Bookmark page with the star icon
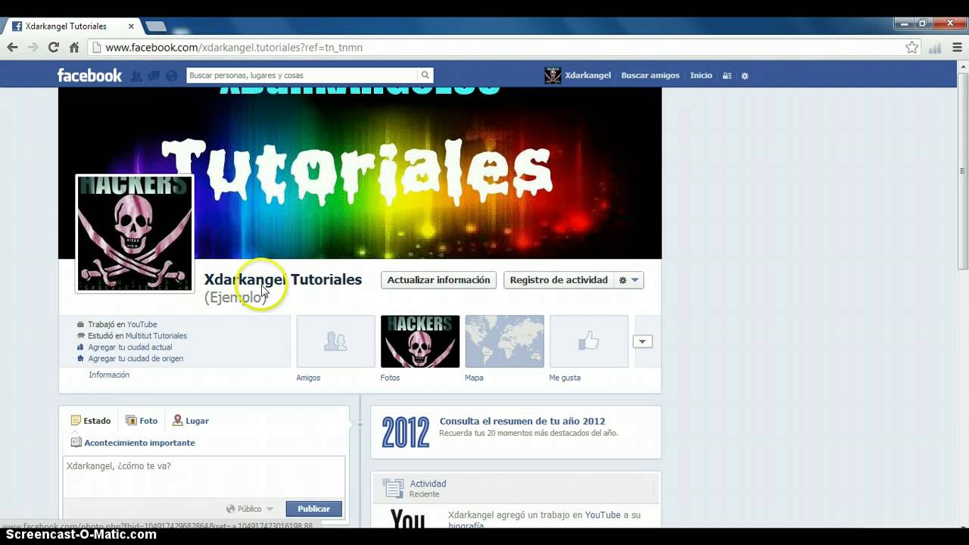This screenshot has width=969, height=545. pos(912,47)
